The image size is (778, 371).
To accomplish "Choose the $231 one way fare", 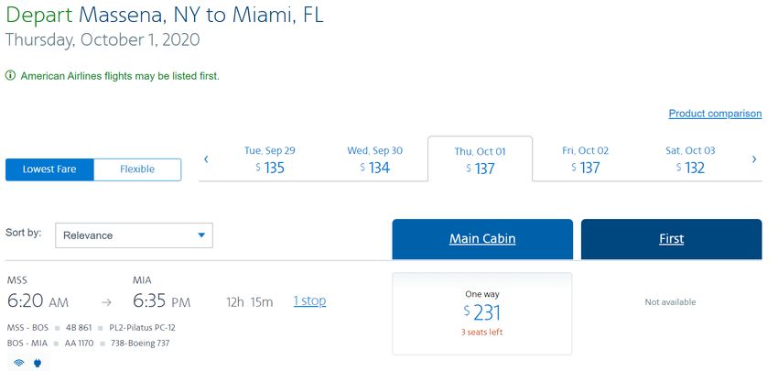I will point(481,313).
